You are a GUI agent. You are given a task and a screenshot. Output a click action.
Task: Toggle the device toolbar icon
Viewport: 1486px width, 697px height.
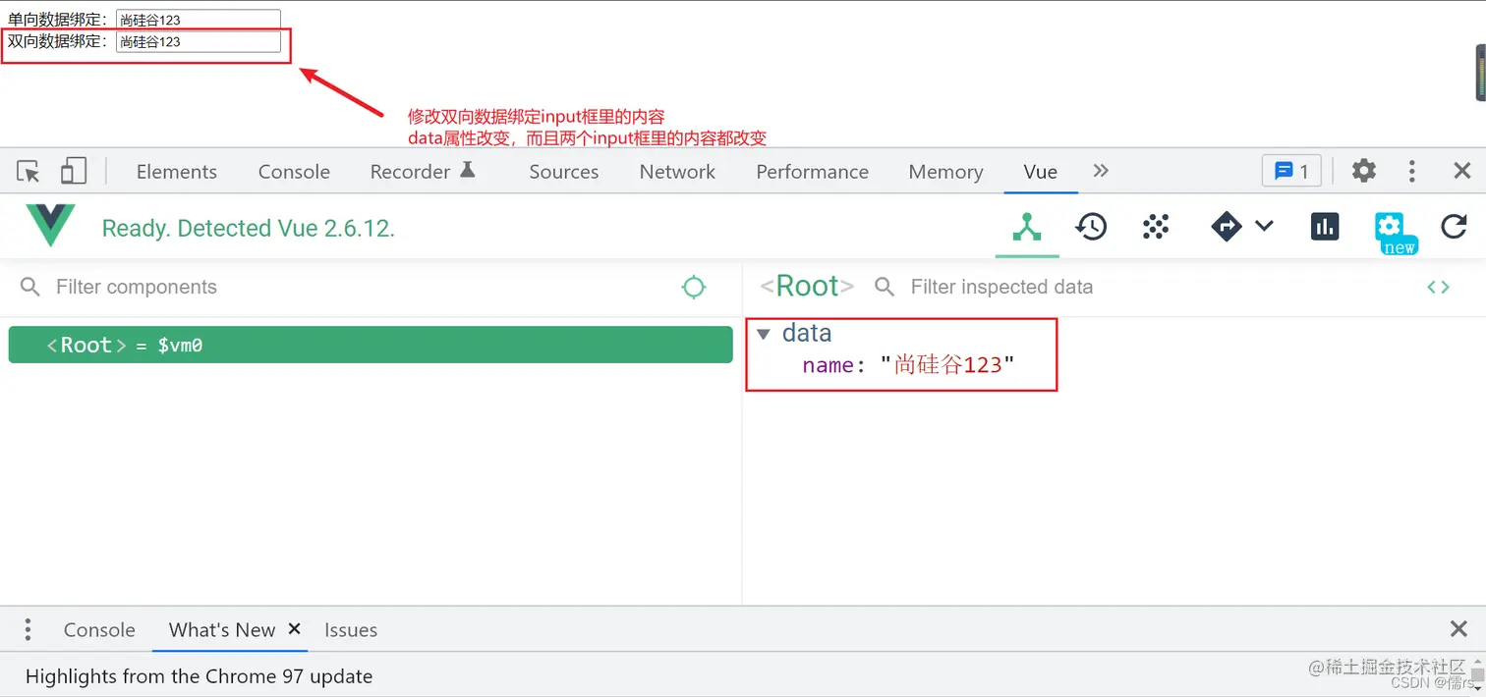point(74,171)
